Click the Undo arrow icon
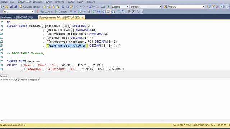 coord(77,7)
